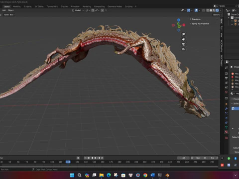The height and width of the screenshot is (179, 239).
Task: Open the pivot point dropdown
Action: click(88, 10)
